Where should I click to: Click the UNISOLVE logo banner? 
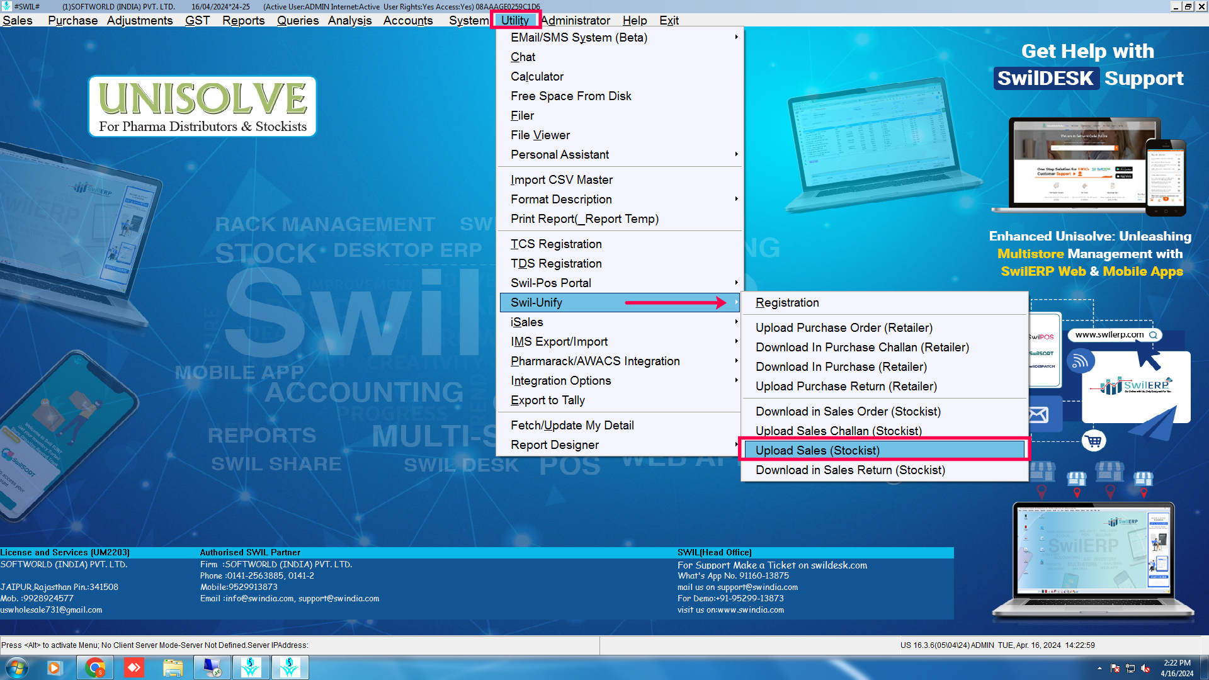[x=202, y=106]
